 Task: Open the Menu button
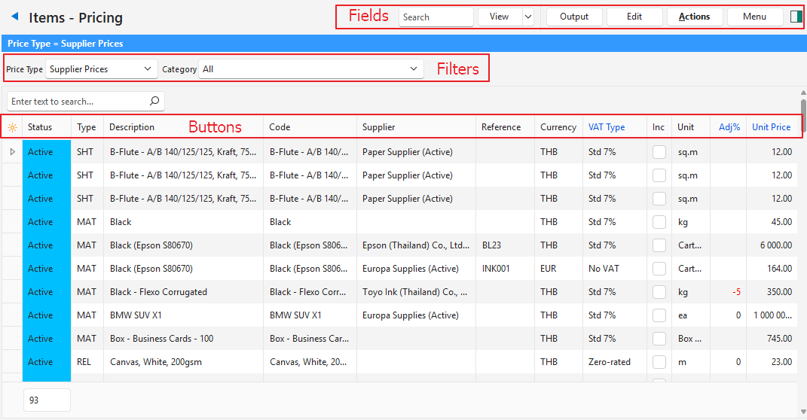point(754,17)
